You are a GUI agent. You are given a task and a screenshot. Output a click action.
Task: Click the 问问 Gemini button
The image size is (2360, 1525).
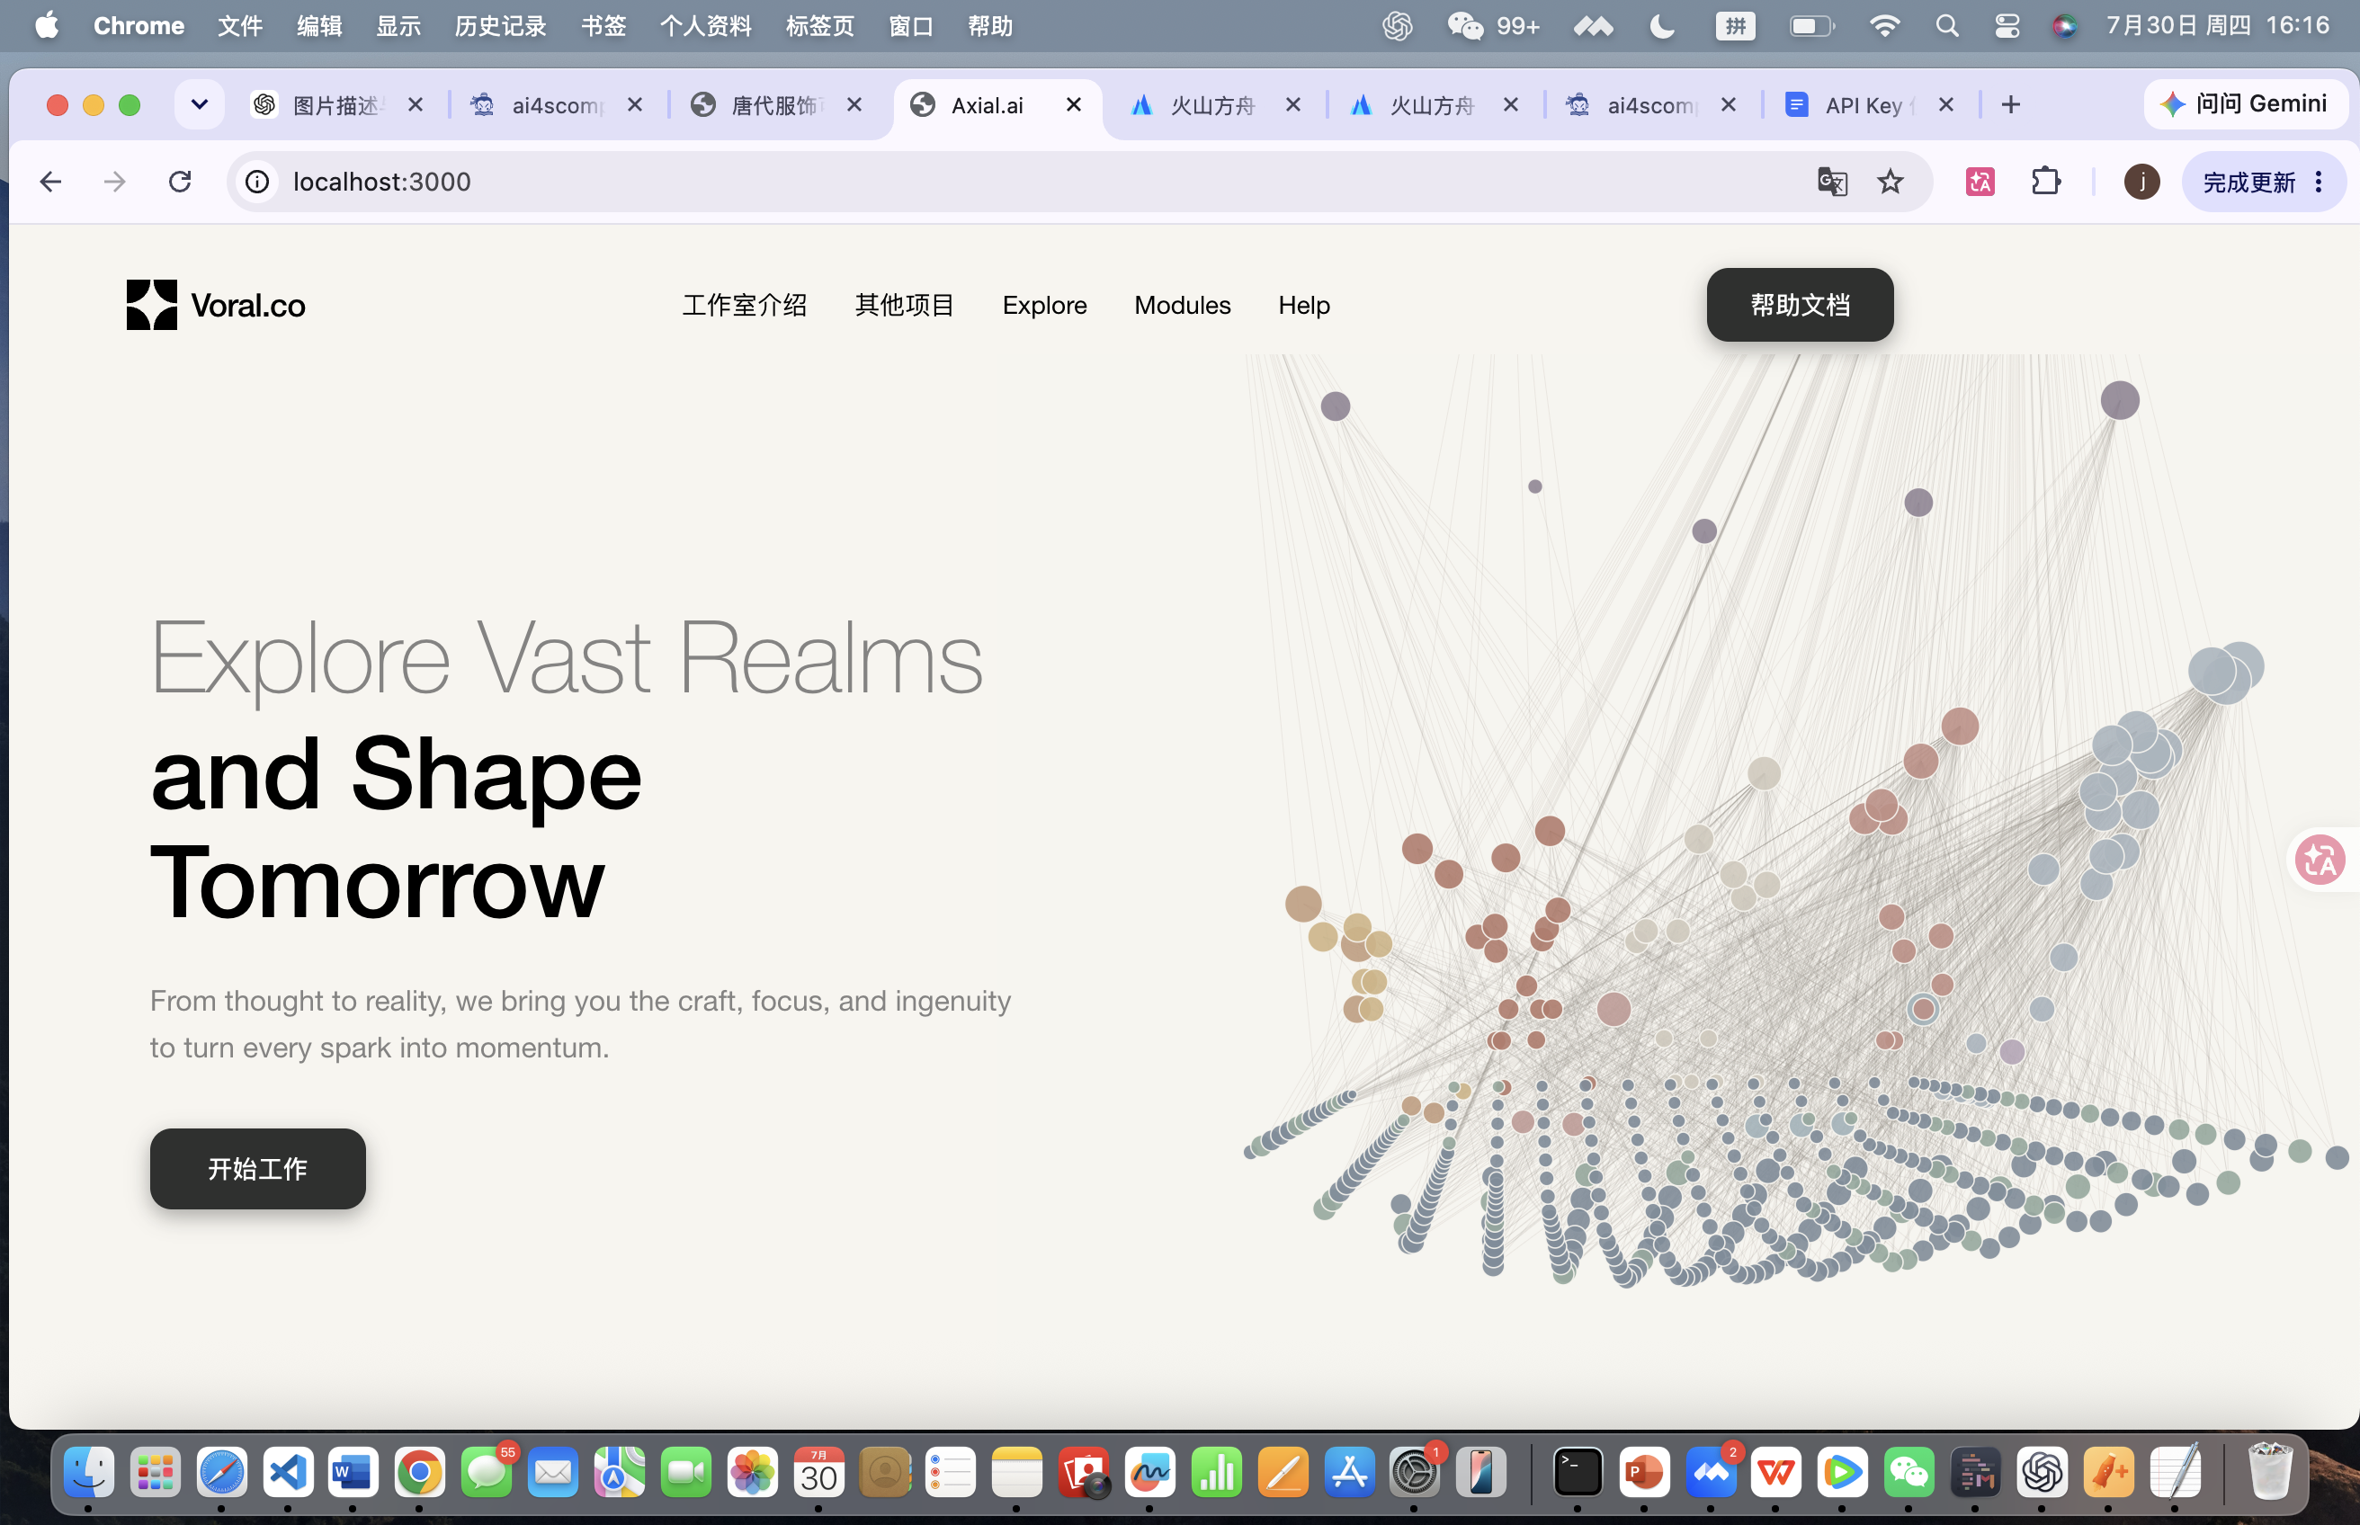point(2244,104)
